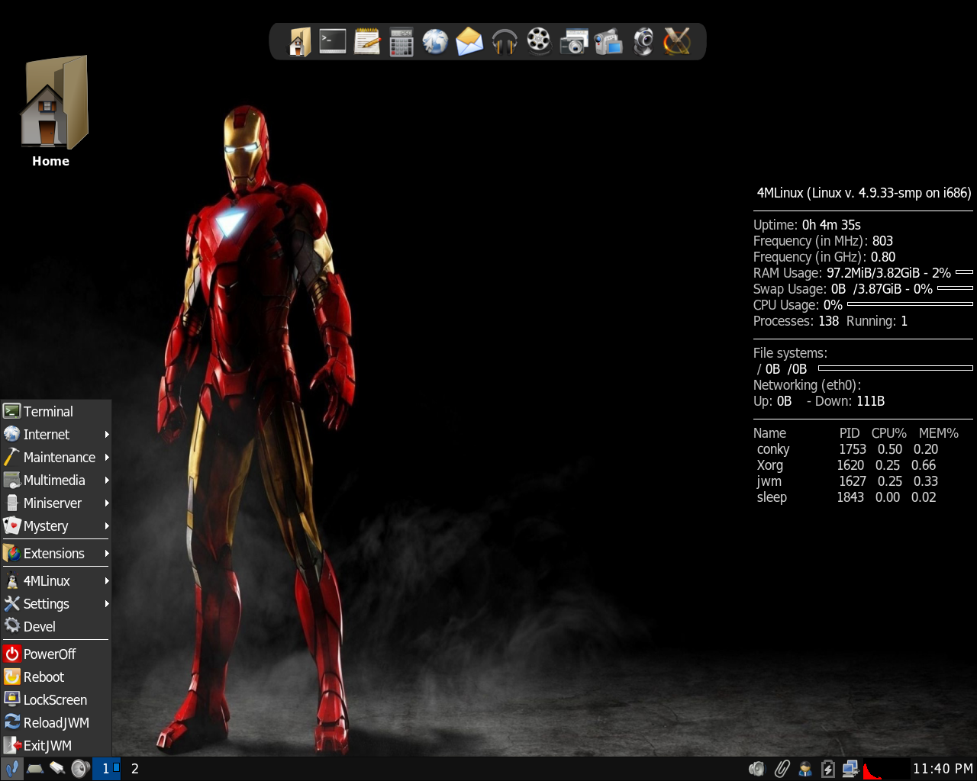The width and height of the screenshot is (977, 781).
Task: Switch to workspace 2 in the taskbar
Action: [x=135, y=769]
